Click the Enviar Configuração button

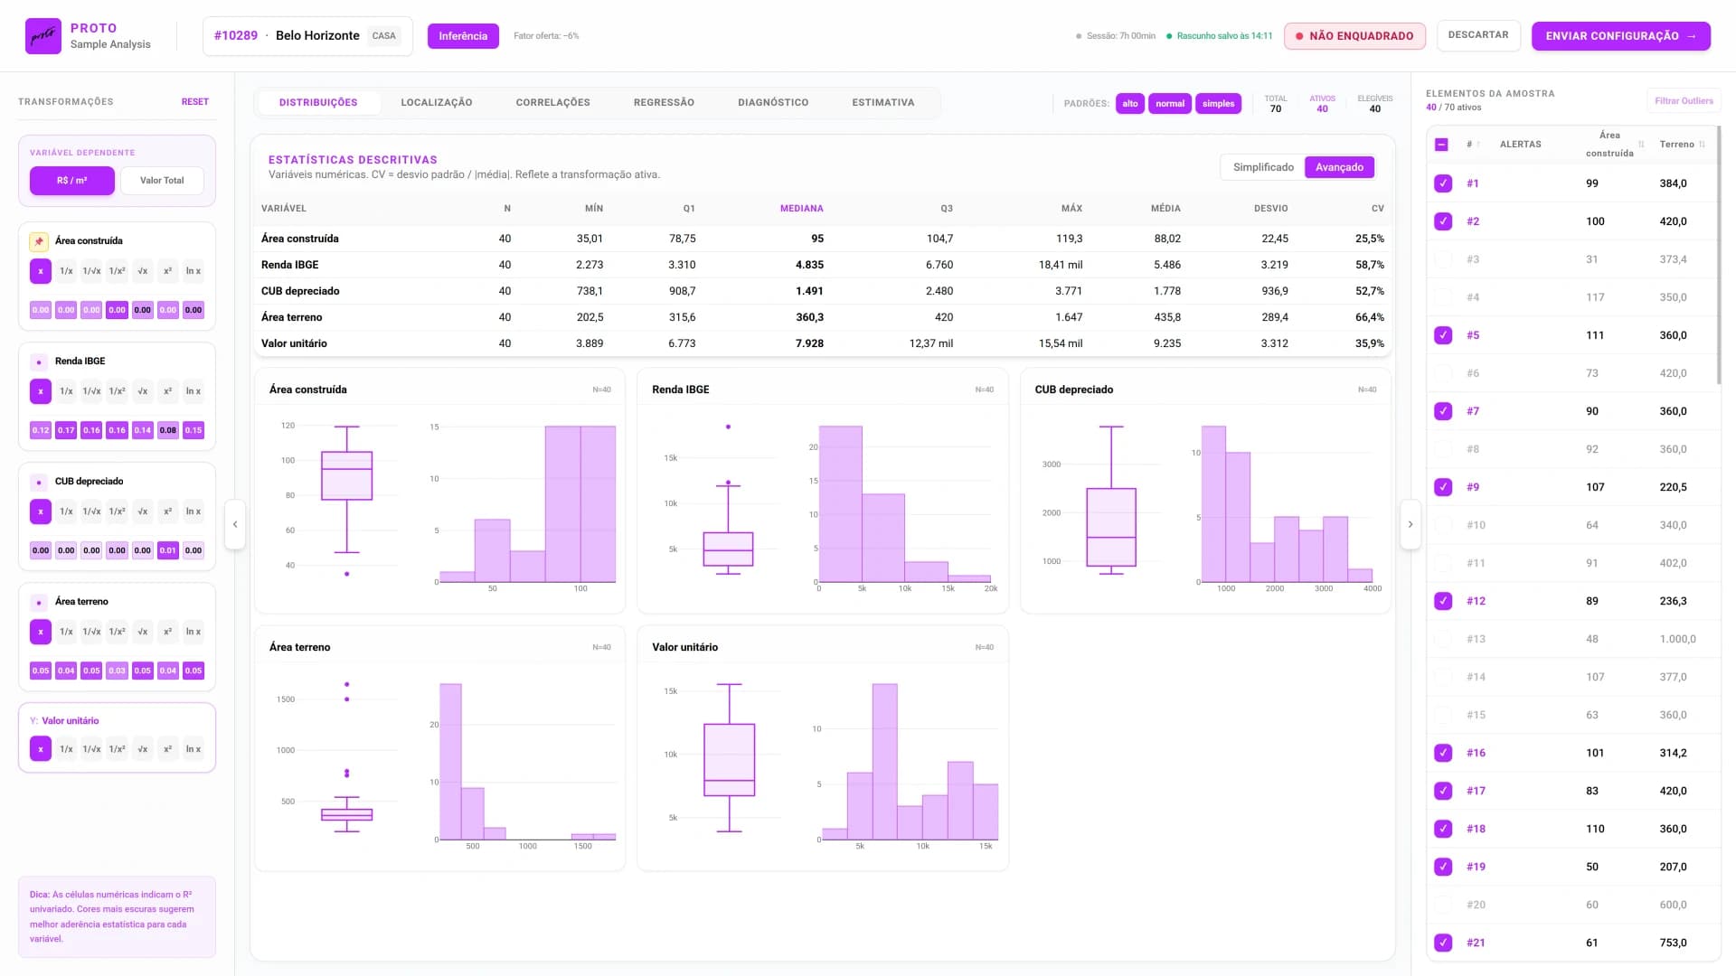coord(1620,36)
